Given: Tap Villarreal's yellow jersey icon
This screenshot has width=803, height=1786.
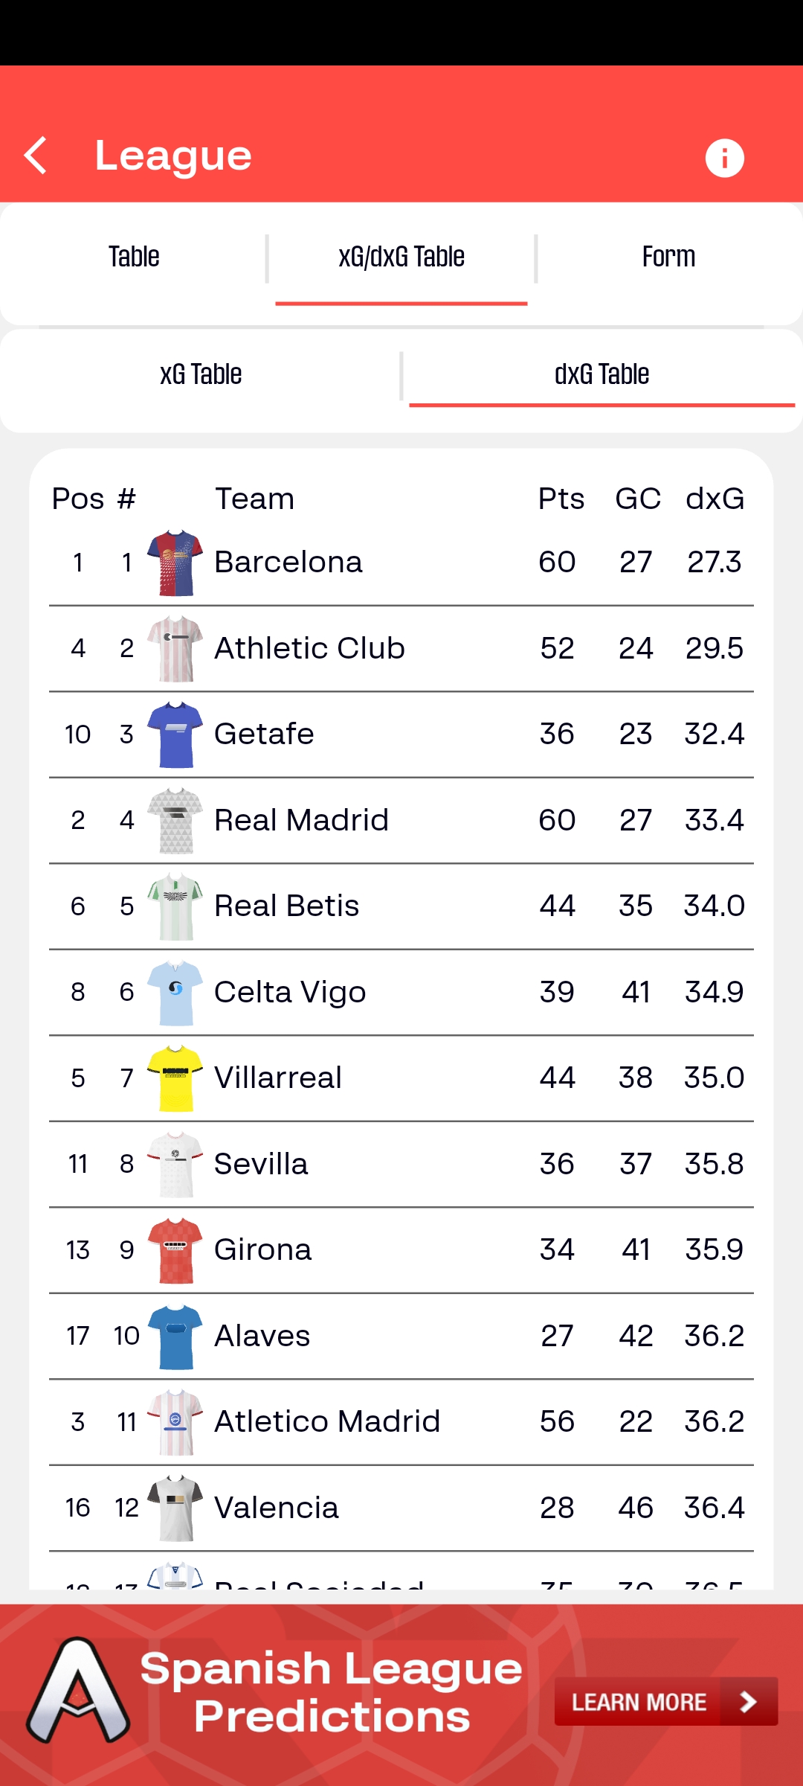Looking at the screenshot, I should pos(175,1078).
